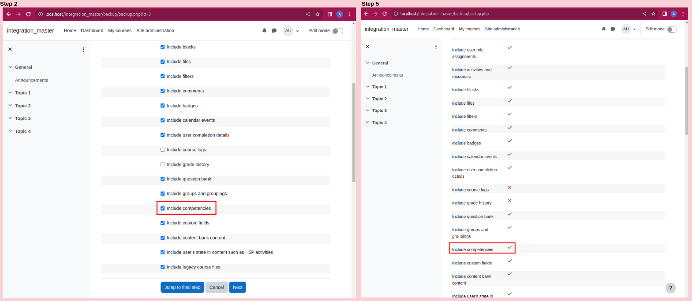
Task: Bookmark page with star in Step 5 browser
Action: (x=653, y=14)
